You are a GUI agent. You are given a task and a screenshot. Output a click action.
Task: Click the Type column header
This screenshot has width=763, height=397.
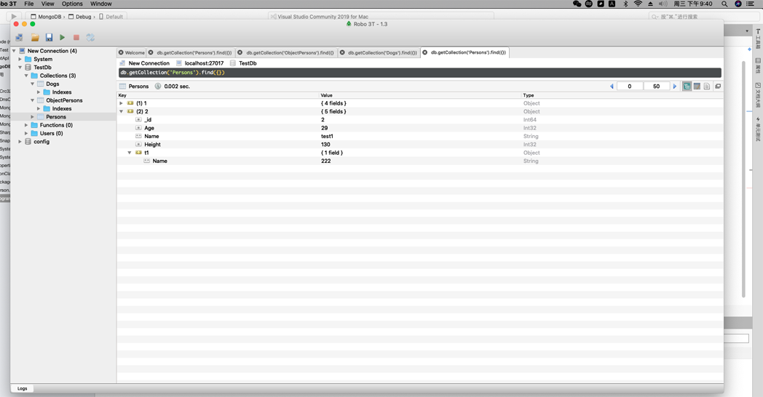[x=622, y=95]
